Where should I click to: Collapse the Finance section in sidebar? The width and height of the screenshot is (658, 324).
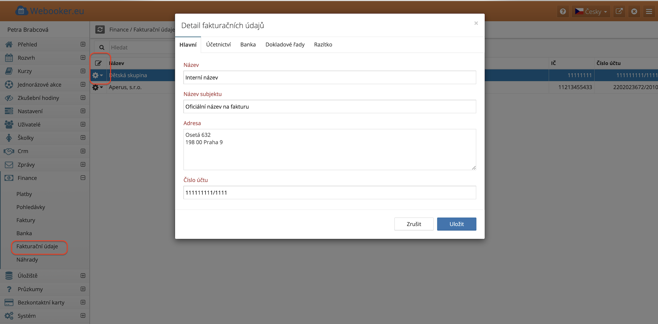[x=83, y=178]
